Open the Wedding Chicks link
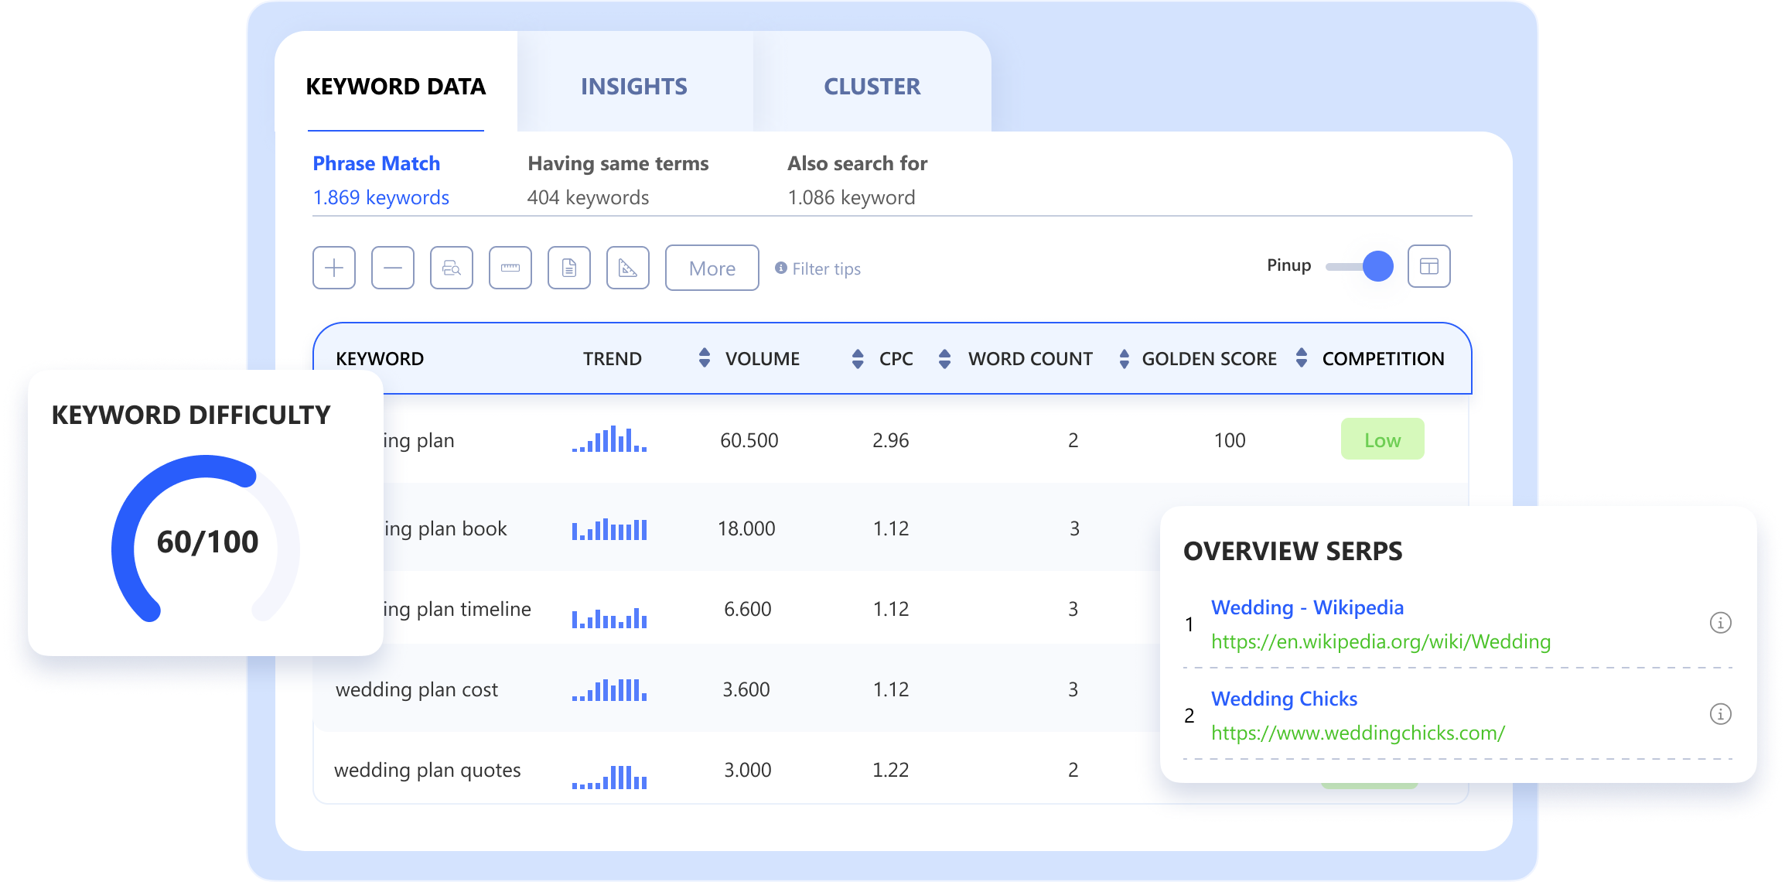 [x=1284, y=699]
